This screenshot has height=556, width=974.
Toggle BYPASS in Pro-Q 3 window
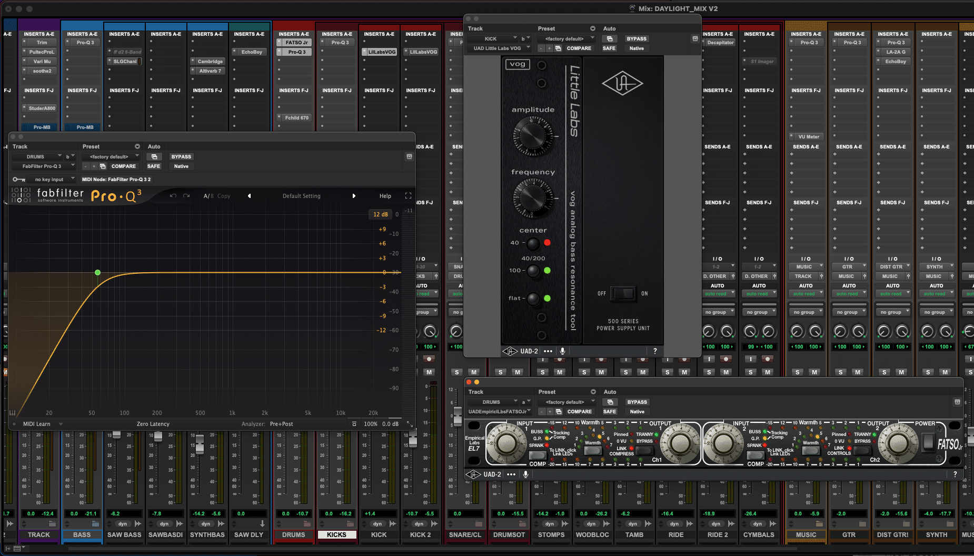tap(181, 157)
